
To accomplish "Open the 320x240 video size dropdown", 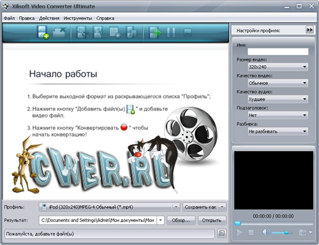I will coord(278,67).
